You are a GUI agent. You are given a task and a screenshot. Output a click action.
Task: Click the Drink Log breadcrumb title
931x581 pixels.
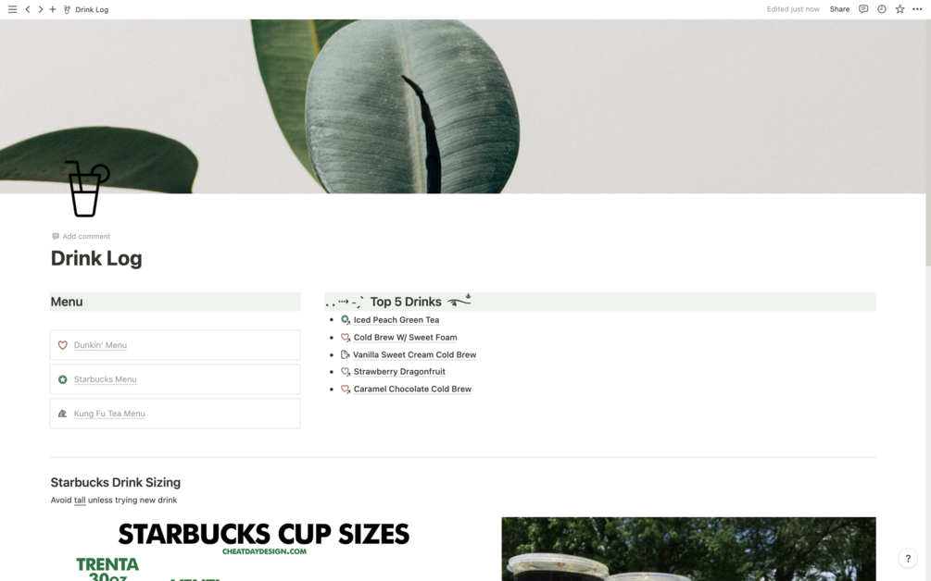click(x=92, y=9)
